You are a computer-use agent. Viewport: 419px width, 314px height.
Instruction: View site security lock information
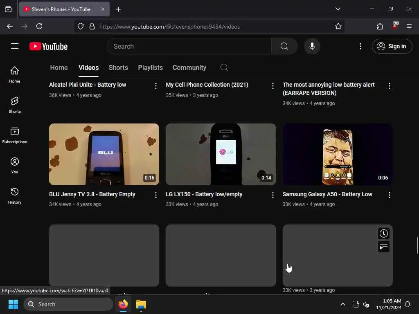pos(92,26)
